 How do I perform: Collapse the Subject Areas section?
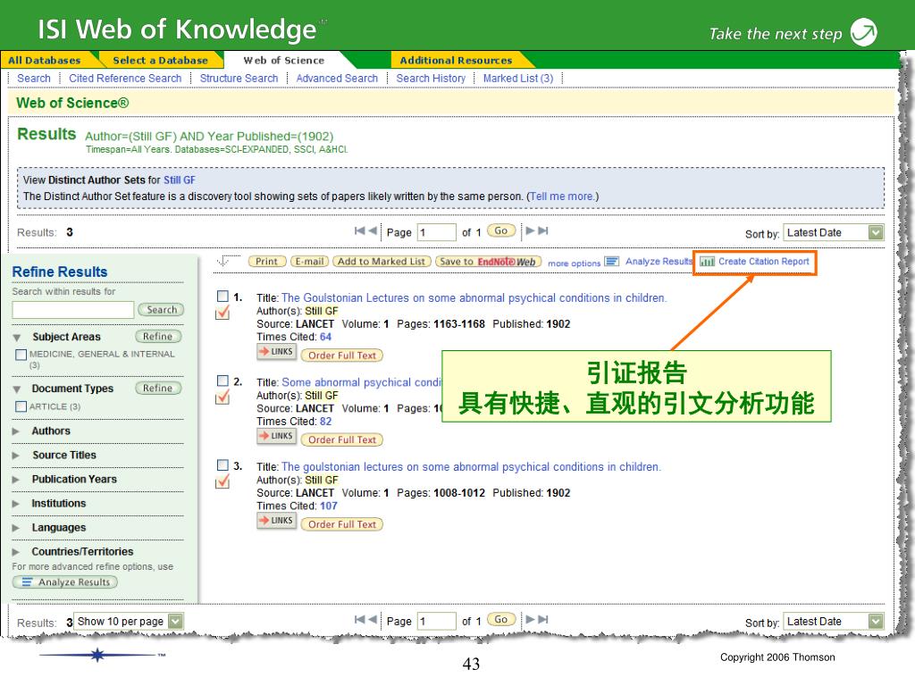coord(17,338)
